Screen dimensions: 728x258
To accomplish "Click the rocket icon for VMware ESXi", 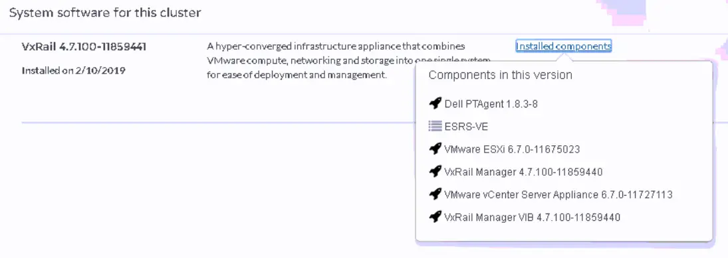I will [x=435, y=149].
